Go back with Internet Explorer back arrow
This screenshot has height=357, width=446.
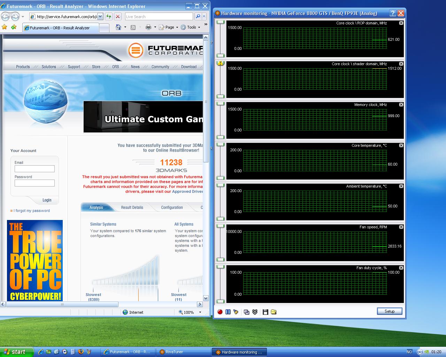point(6,16)
